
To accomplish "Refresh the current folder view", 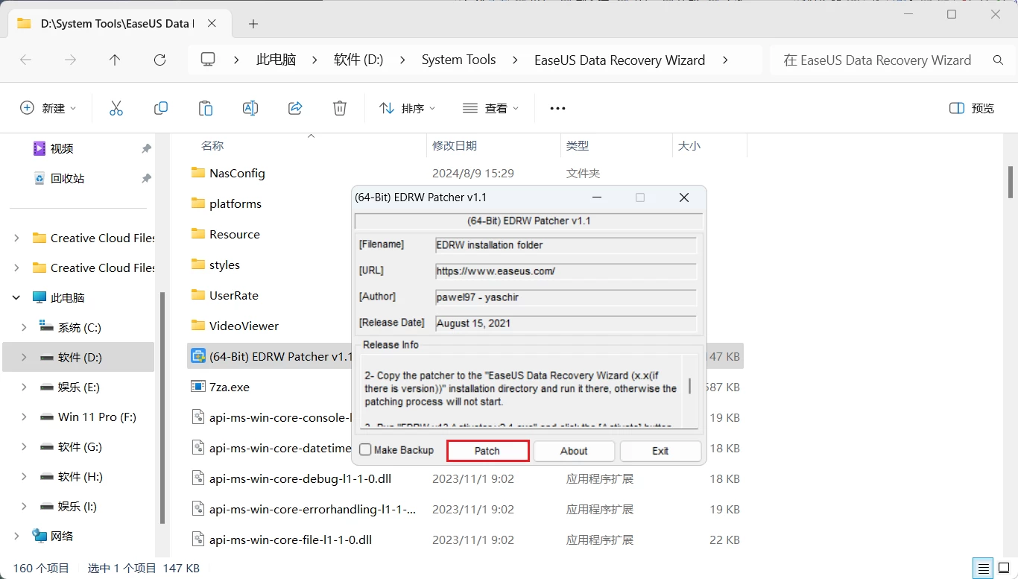I will pyautogui.click(x=159, y=60).
